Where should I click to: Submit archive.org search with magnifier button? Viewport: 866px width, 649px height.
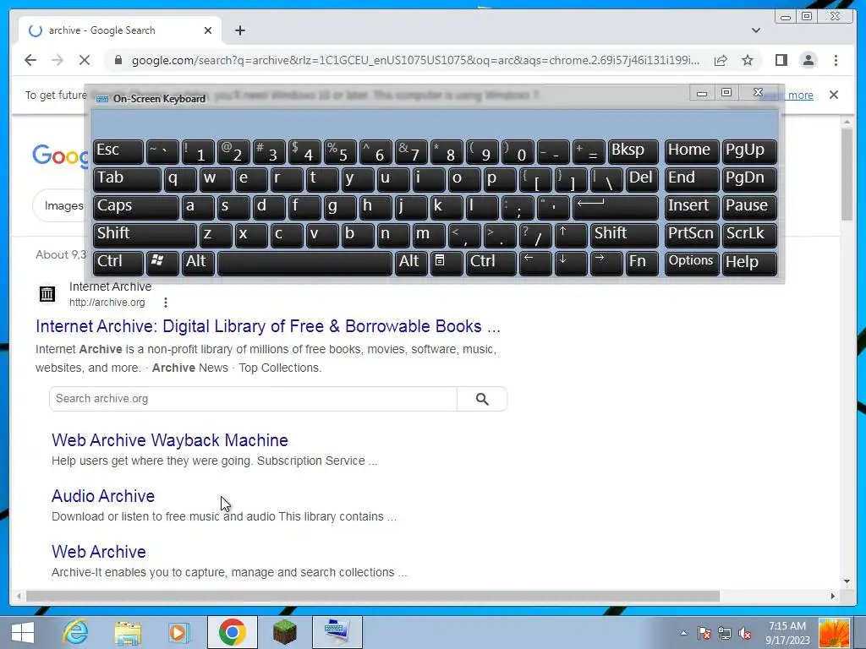click(481, 399)
